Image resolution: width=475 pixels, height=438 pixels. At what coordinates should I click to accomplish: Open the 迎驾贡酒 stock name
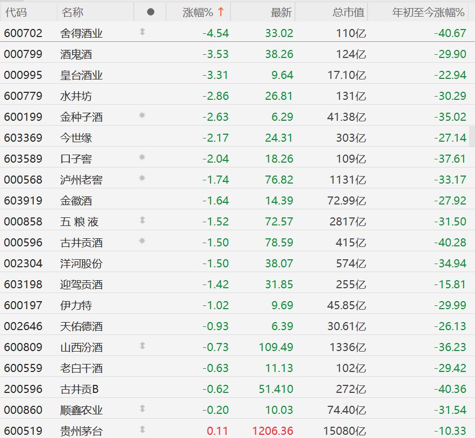pyautogui.click(x=81, y=284)
